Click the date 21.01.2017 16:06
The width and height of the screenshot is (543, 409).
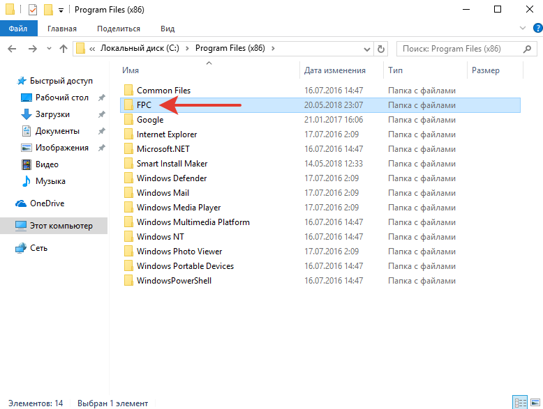point(334,120)
